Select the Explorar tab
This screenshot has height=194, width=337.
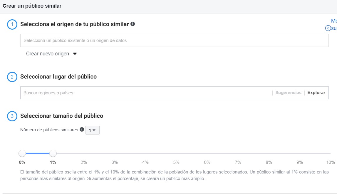click(316, 93)
